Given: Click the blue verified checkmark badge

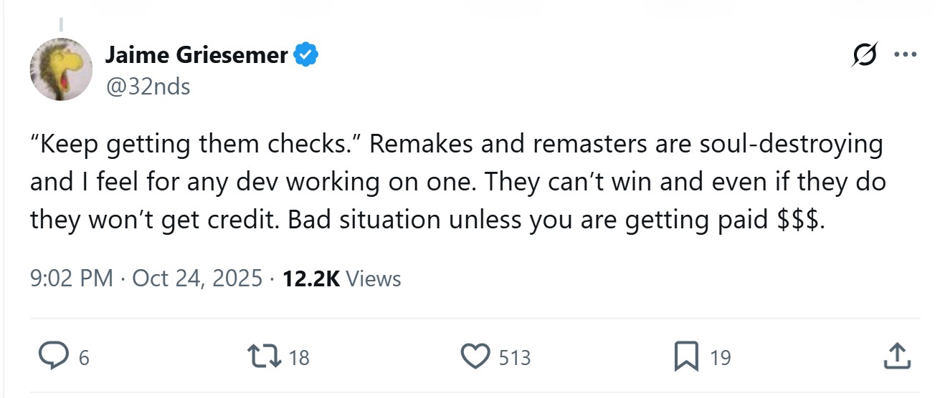Looking at the screenshot, I should [x=307, y=55].
